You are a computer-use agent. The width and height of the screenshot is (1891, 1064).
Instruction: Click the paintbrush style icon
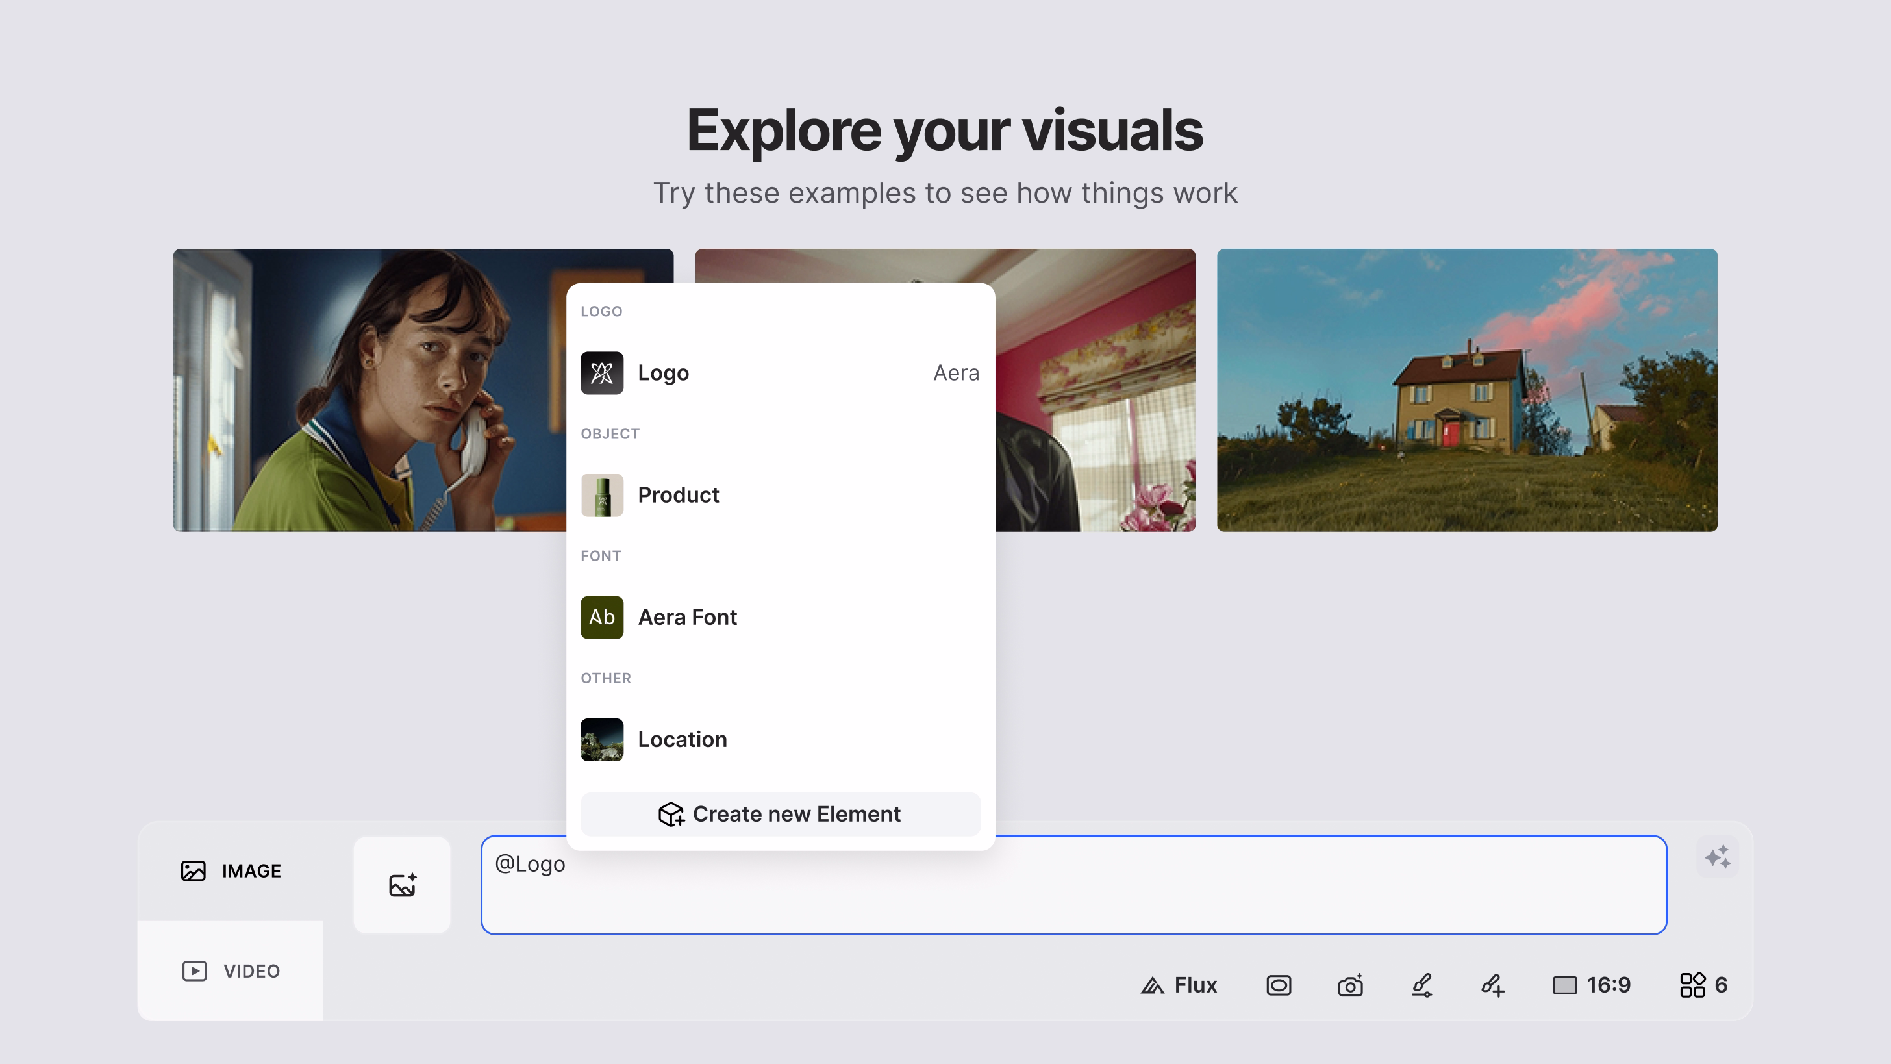1421,985
